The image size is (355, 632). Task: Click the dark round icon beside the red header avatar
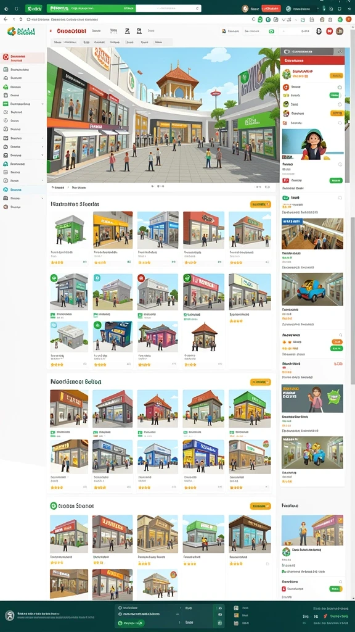(x=319, y=31)
